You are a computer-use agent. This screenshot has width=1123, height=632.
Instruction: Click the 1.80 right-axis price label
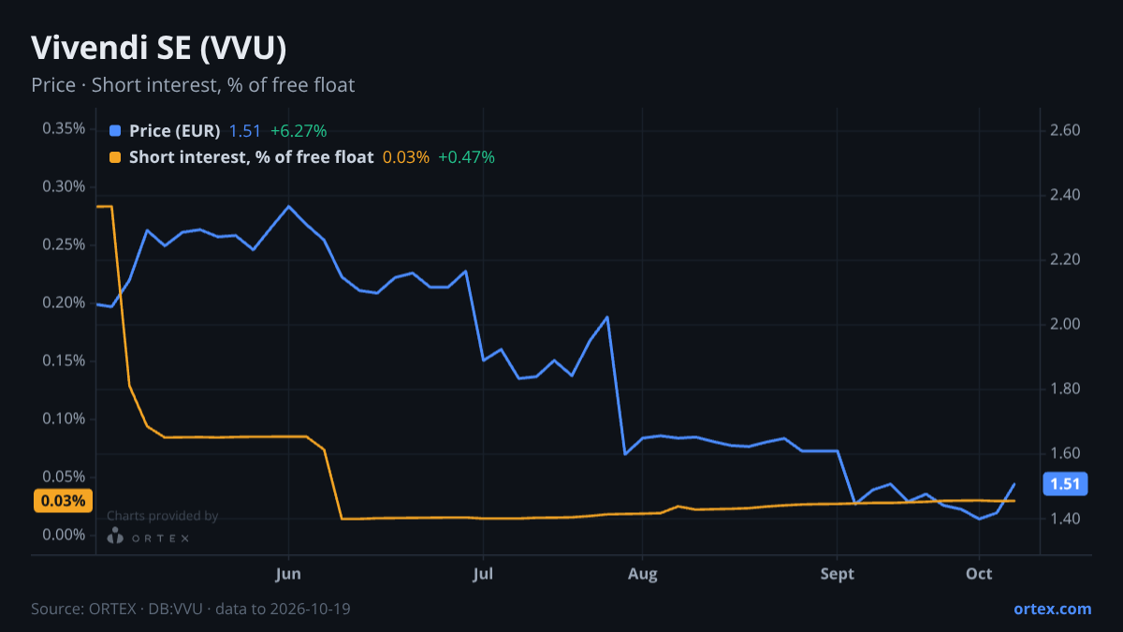(x=1066, y=389)
